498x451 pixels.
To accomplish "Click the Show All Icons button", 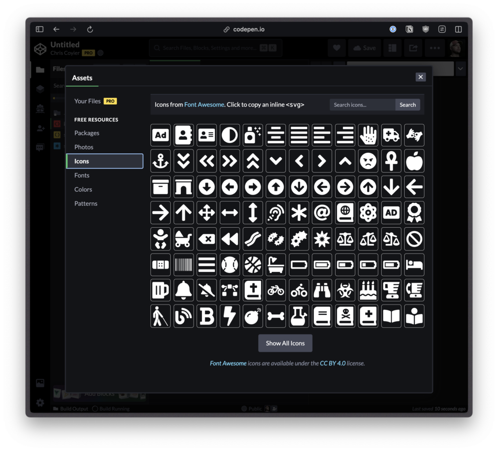I will 285,343.
